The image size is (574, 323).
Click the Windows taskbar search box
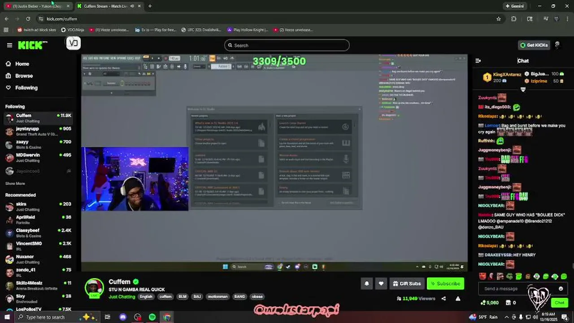[x=57, y=317]
